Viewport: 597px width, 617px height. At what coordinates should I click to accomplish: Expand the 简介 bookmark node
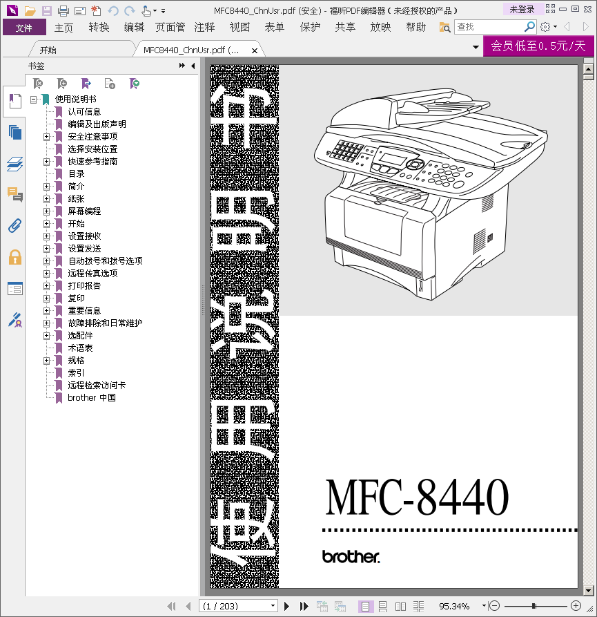(x=46, y=187)
